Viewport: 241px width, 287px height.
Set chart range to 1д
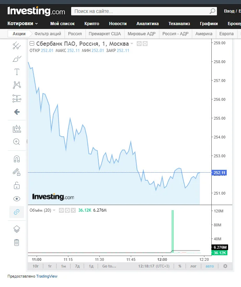pos(91,266)
